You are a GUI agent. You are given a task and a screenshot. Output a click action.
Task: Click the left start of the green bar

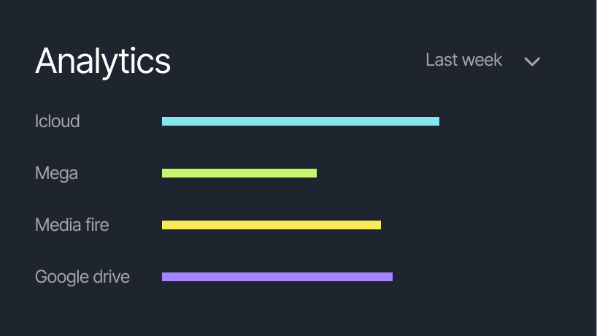166,173
